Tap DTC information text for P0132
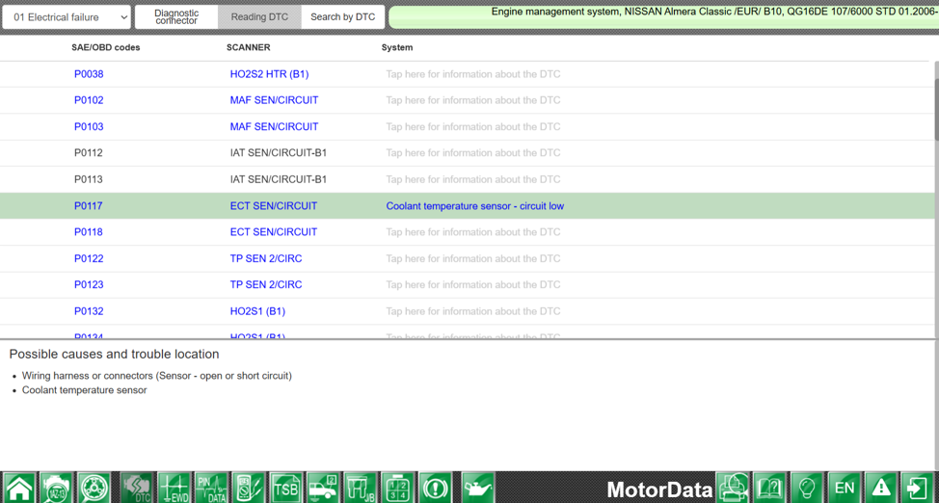 click(x=473, y=311)
